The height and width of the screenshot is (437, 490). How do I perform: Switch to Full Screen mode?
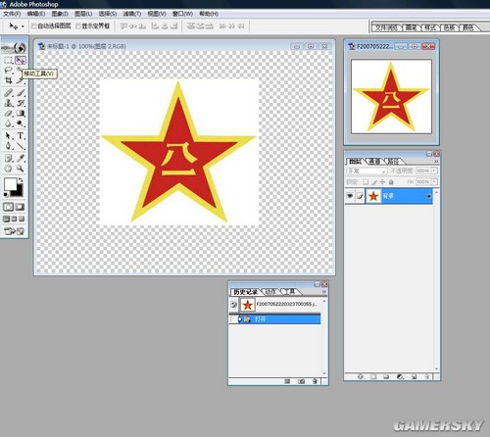tap(22, 218)
